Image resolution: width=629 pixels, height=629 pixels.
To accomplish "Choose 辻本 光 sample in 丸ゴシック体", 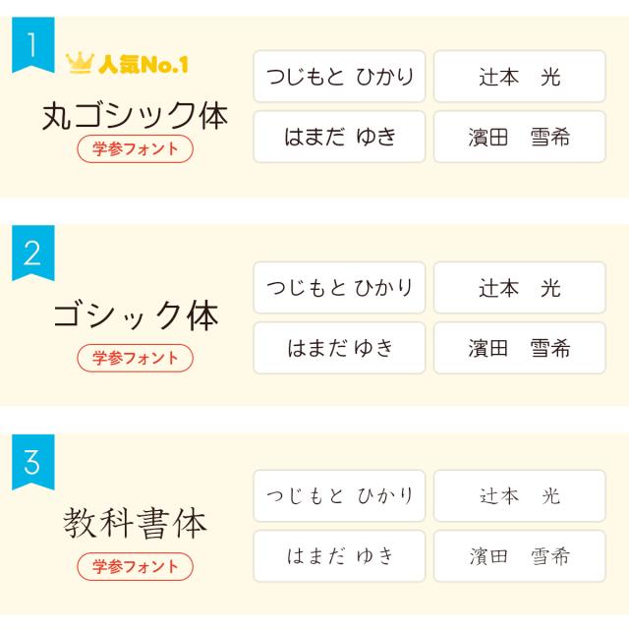I will click(519, 77).
